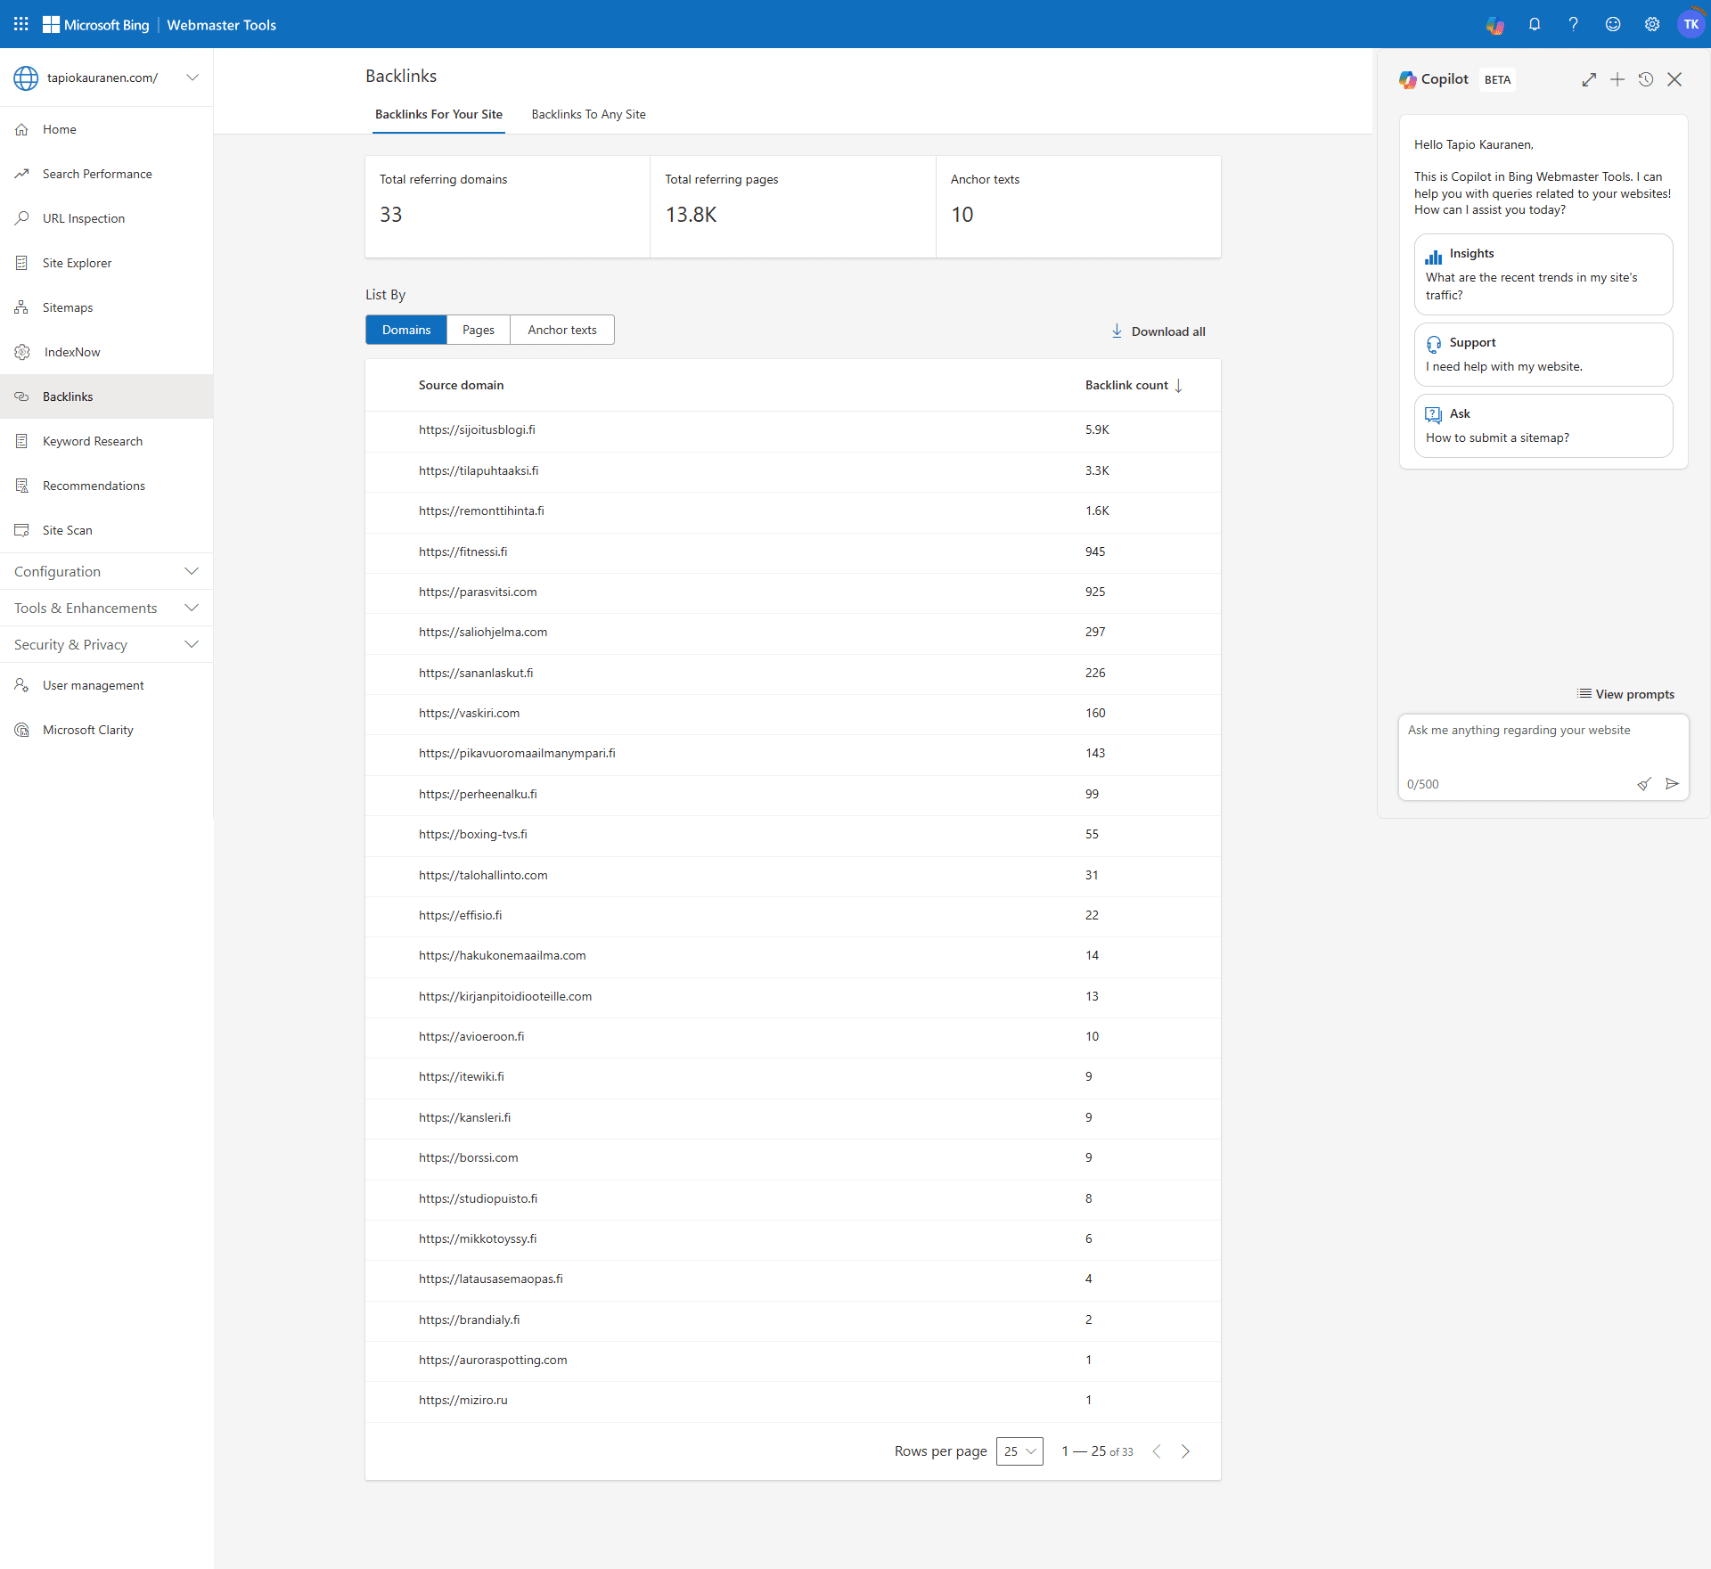
Task: Open Search Performance in sidebar
Action: (x=107, y=174)
